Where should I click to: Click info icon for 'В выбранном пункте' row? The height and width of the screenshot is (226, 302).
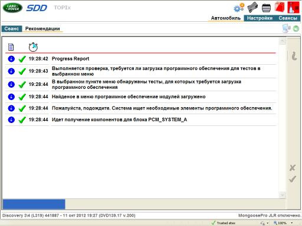click(x=11, y=84)
